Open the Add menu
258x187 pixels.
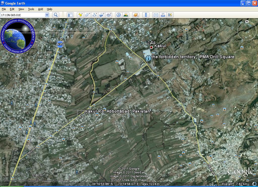(41, 9)
